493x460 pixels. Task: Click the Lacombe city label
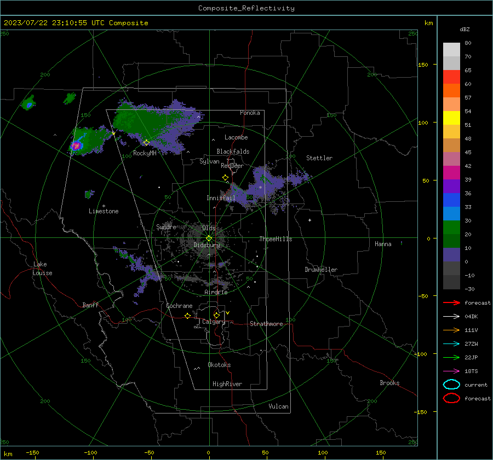click(236, 137)
